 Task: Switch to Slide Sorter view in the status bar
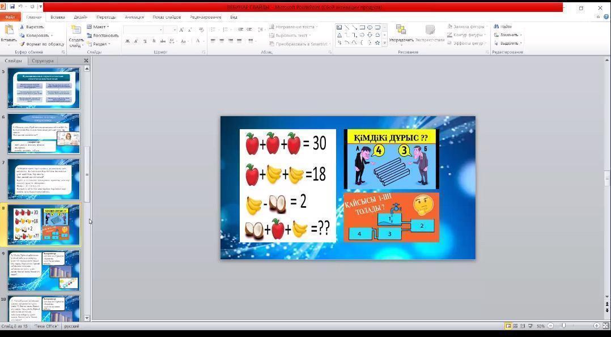[515, 326]
